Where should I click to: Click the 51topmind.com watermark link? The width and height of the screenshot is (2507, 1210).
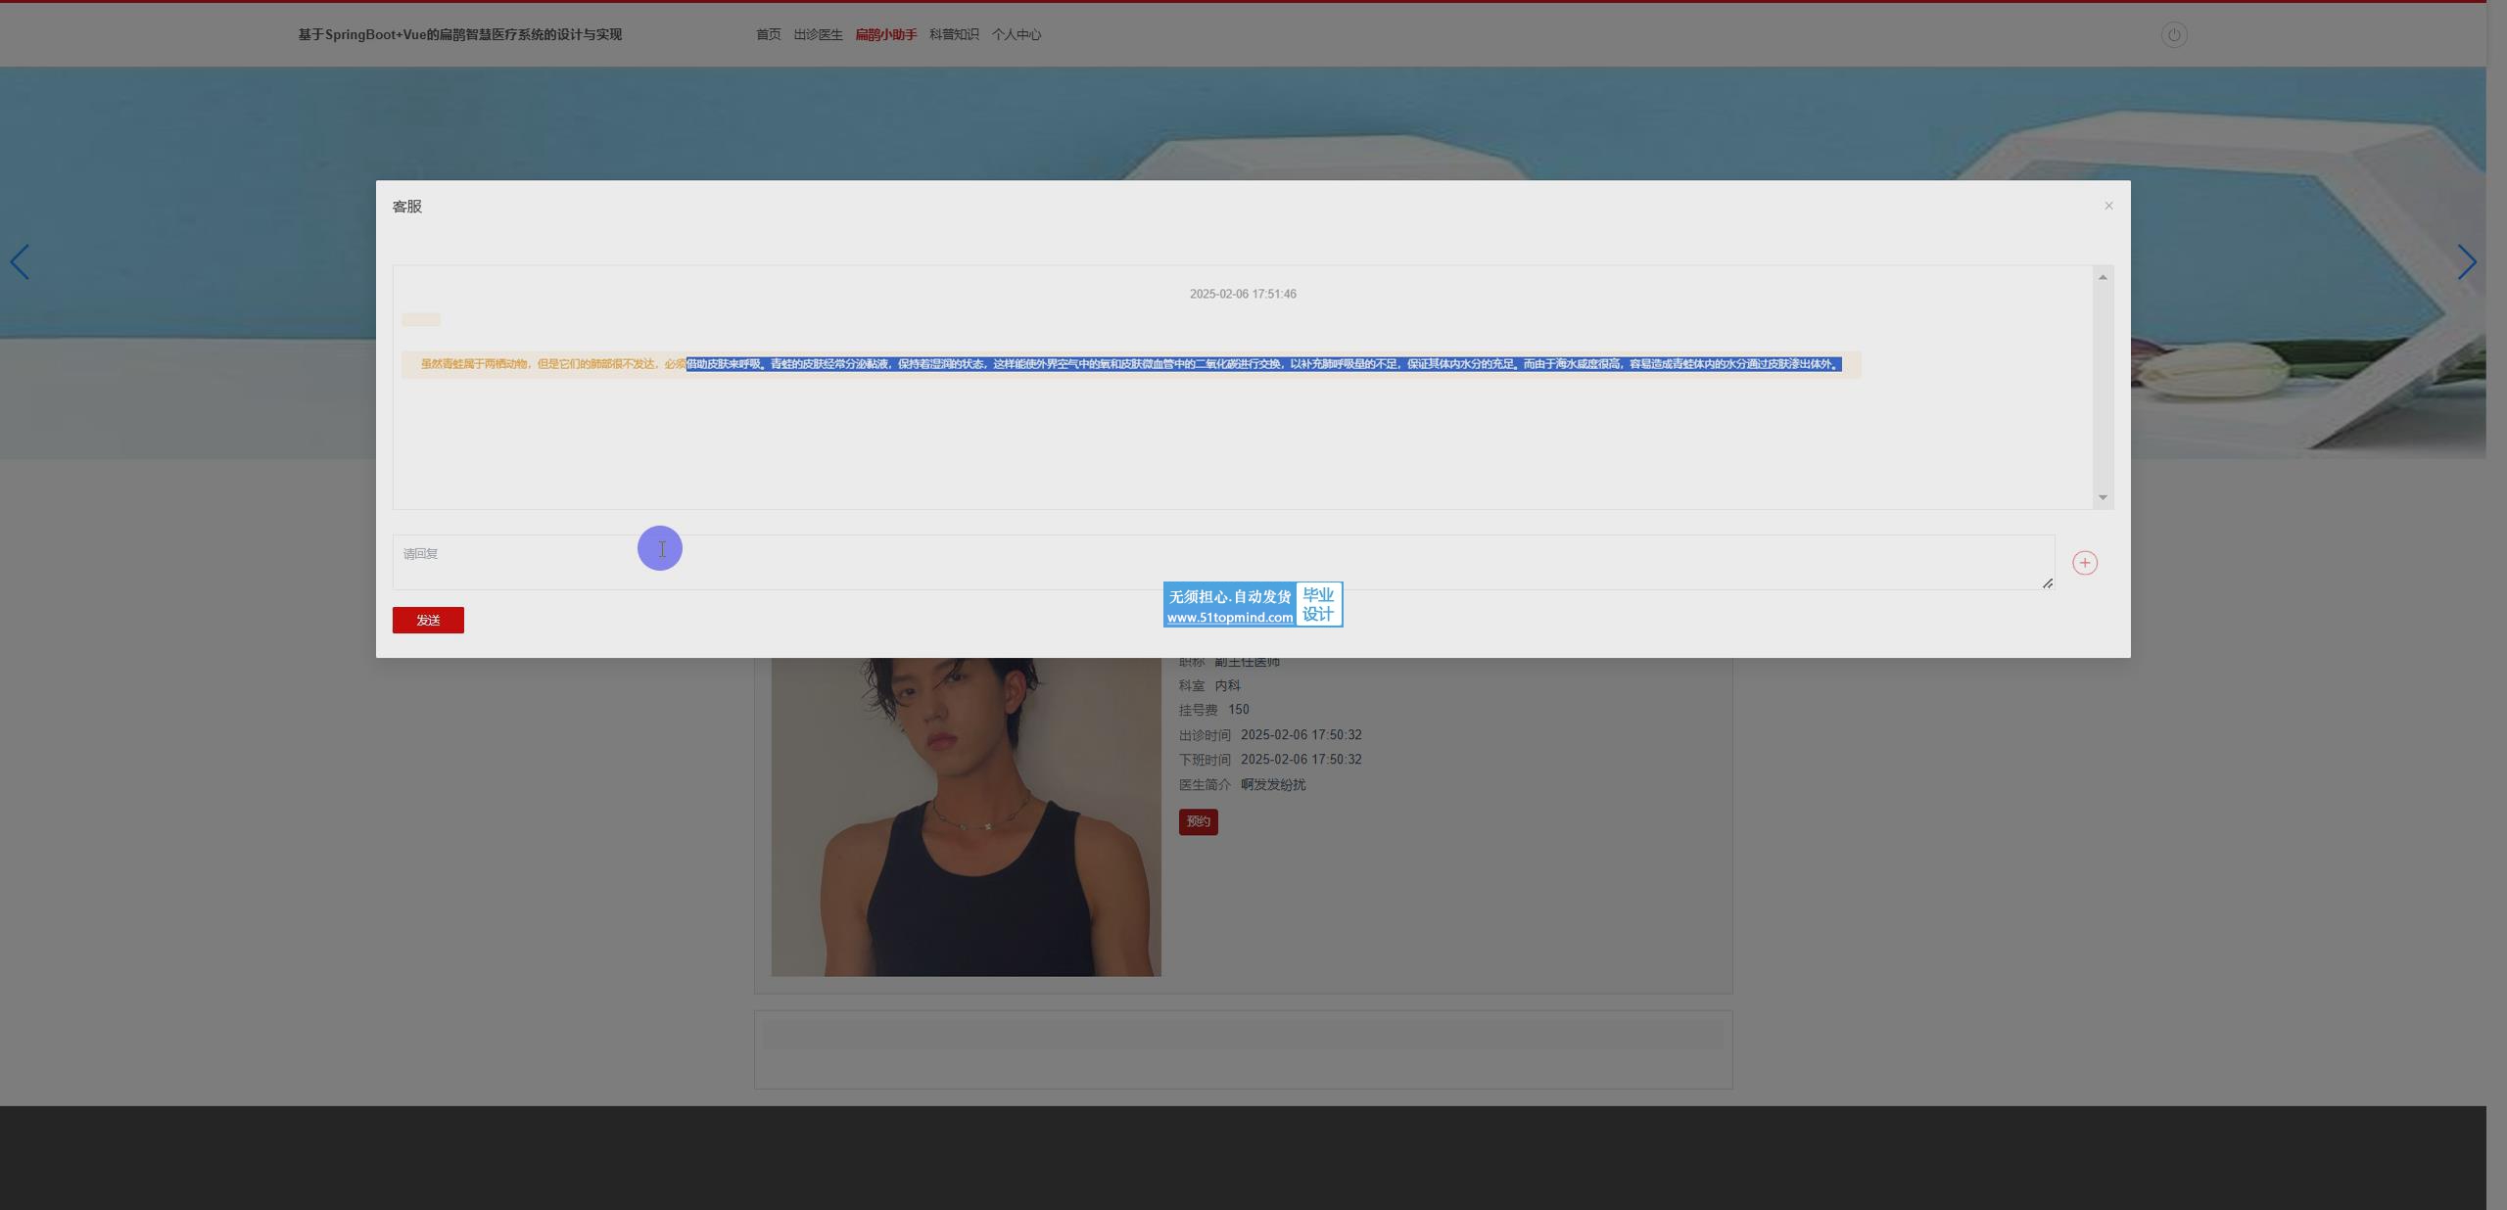point(1229,618)
